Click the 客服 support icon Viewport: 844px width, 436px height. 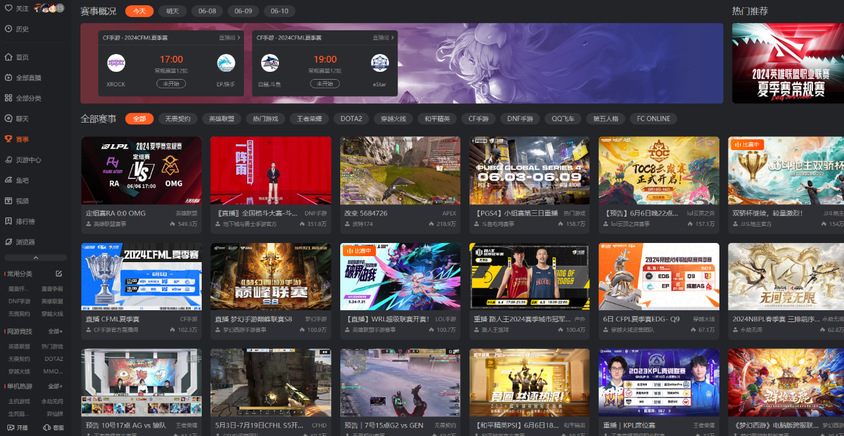coord(45,427)
